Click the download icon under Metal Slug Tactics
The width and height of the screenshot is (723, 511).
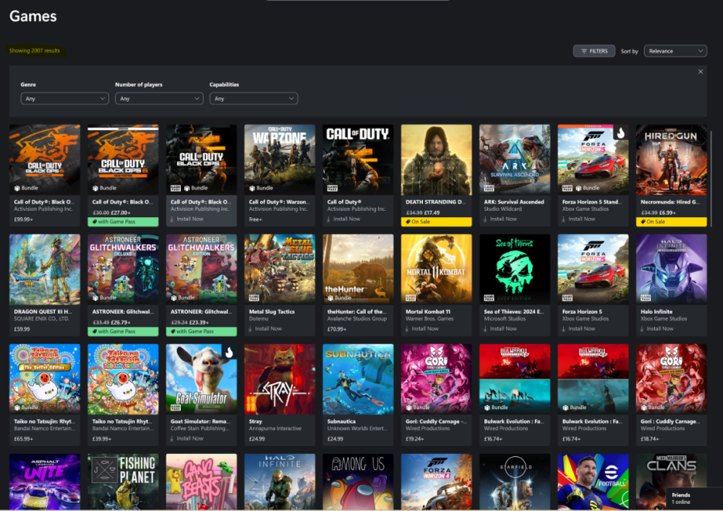251,328
